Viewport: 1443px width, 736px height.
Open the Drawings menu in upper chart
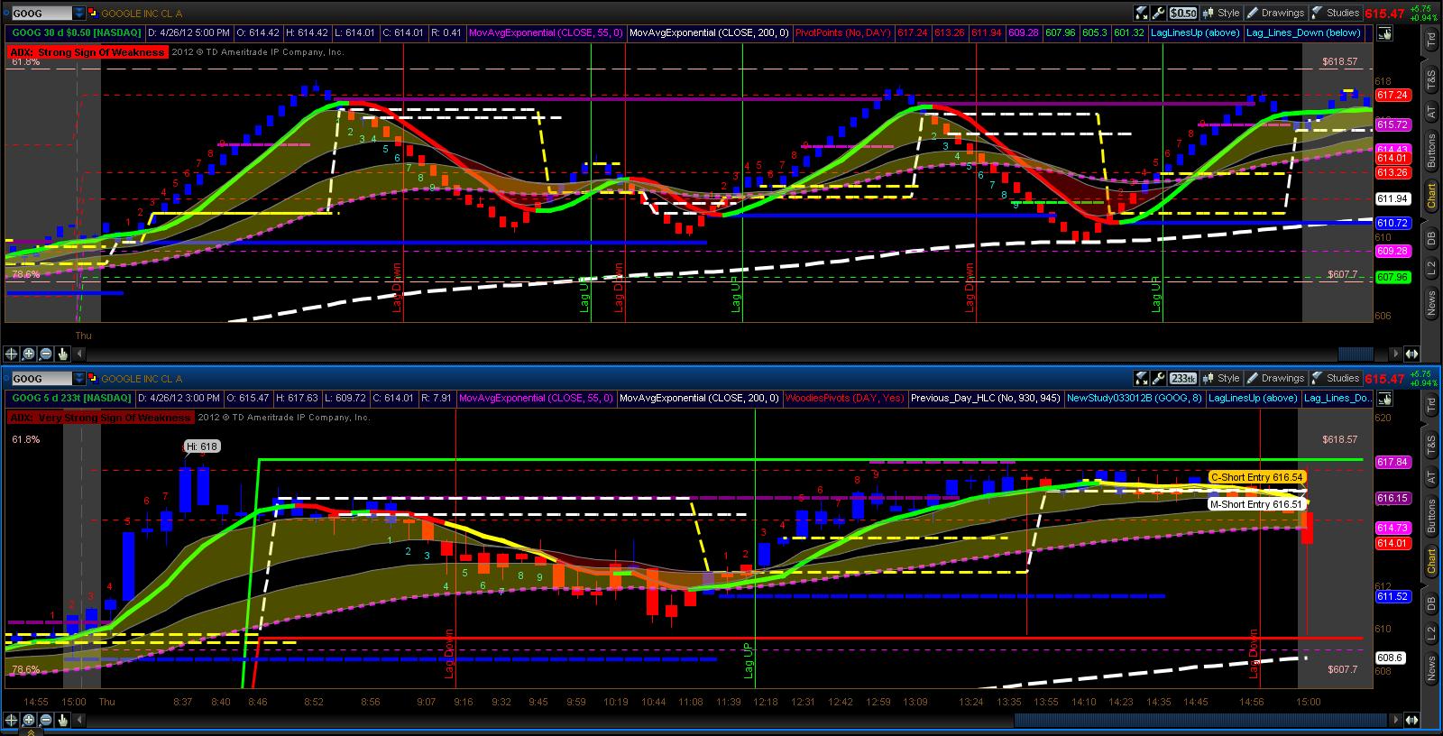(1275, 13)
